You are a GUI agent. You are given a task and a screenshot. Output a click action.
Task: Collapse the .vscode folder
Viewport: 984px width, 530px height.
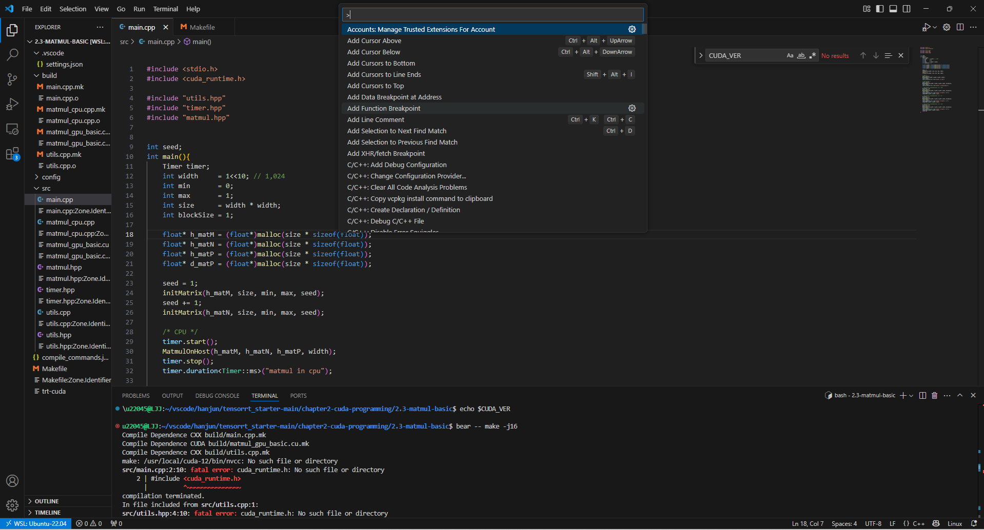coord(68,53)
